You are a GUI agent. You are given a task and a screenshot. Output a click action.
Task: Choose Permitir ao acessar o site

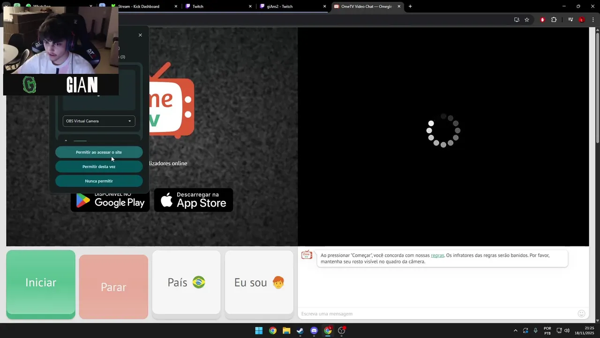tap(99, 152)
